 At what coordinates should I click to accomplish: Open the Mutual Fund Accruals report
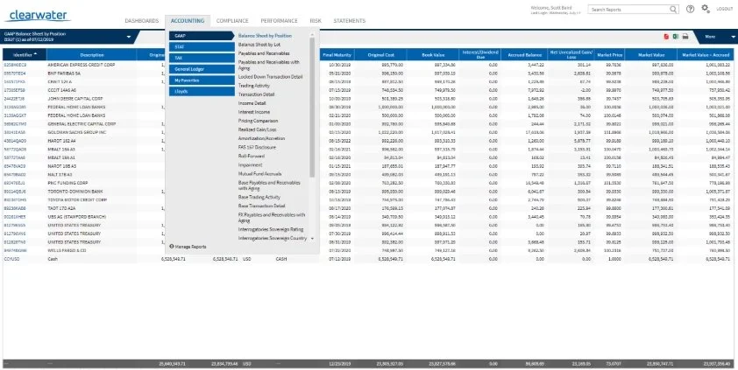click(x=259, y=174)
